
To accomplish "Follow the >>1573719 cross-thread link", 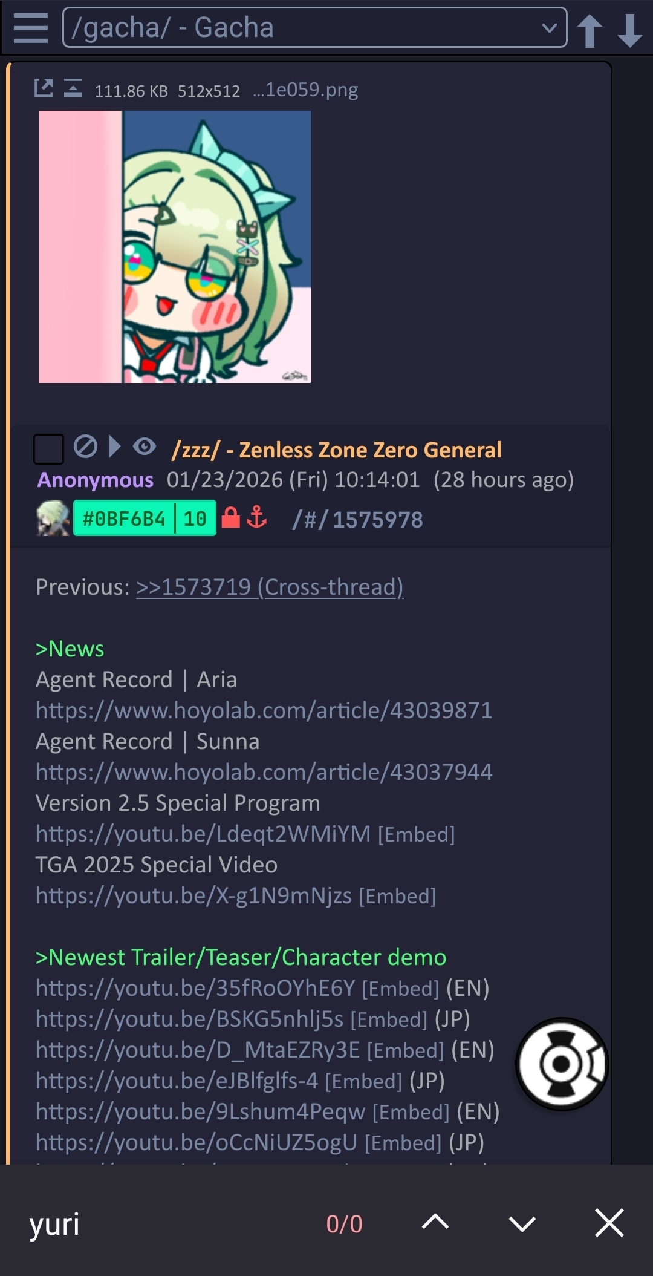I will [270, 587].
